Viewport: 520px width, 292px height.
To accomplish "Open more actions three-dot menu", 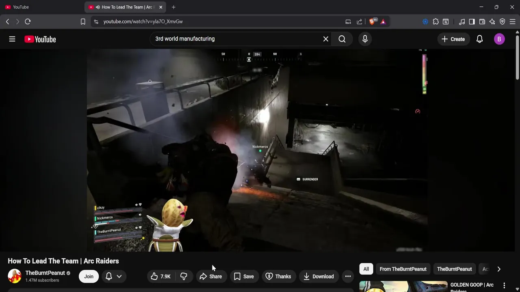I will pos(348,277).
